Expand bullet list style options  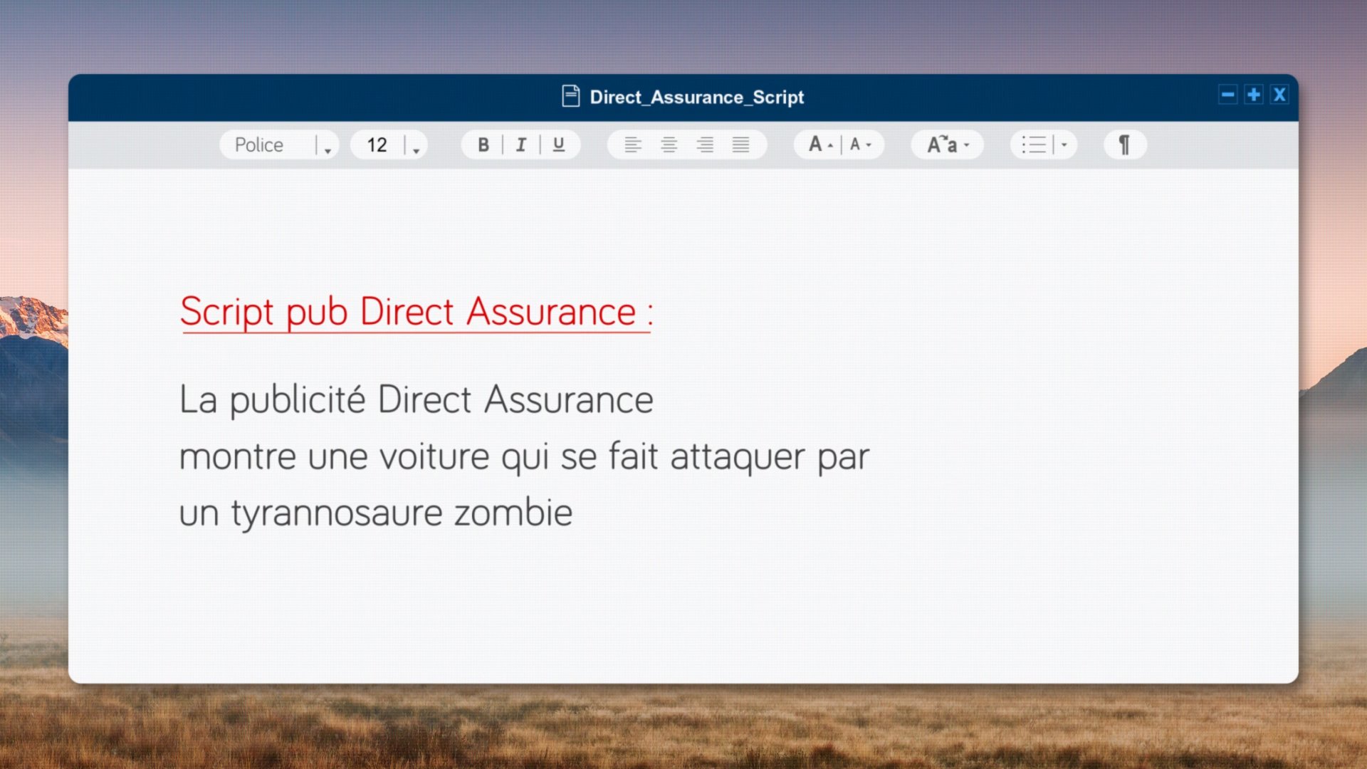click(x=1064, y=145)
